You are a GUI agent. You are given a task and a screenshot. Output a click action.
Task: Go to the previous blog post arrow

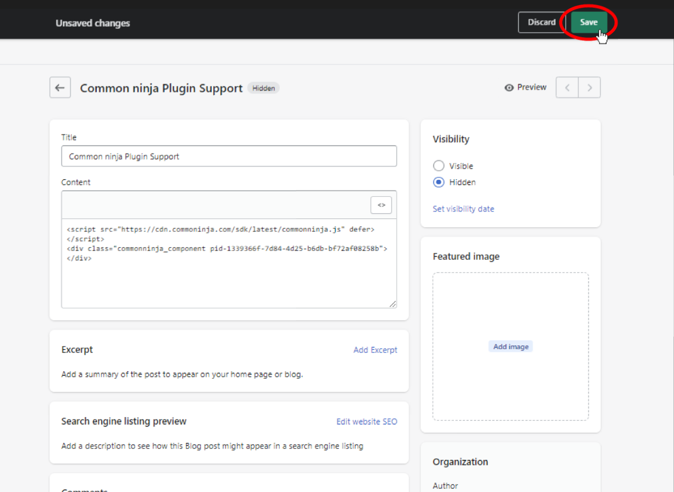pos(567,87)
